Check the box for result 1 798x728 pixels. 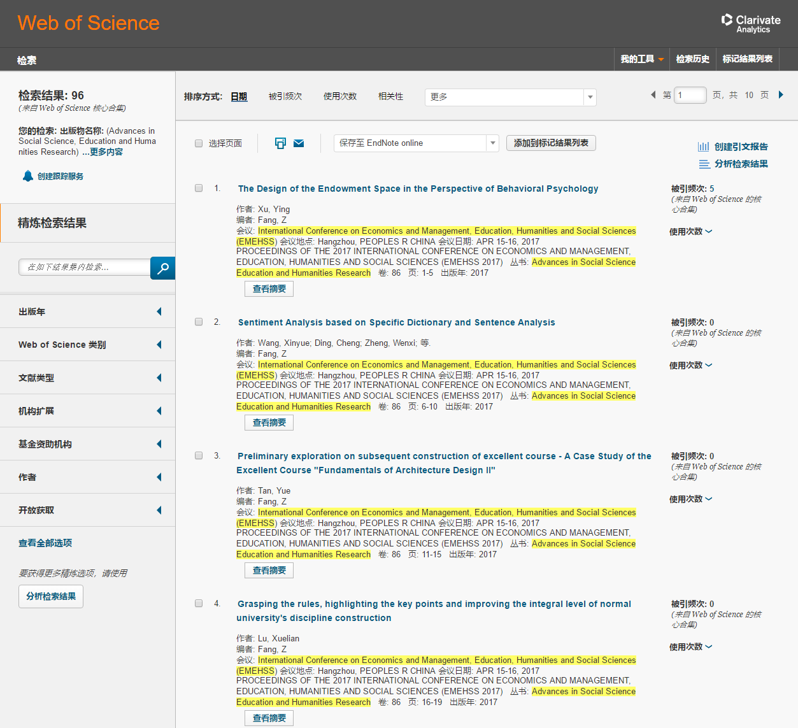(x=199, y=188)
